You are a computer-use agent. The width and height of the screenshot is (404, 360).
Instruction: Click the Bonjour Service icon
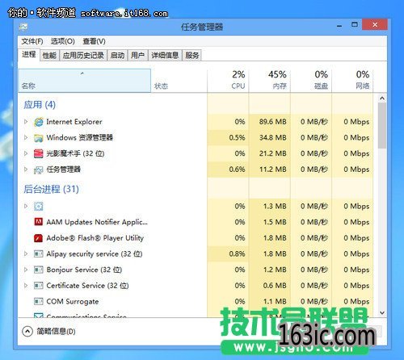(x=39, y=270)
